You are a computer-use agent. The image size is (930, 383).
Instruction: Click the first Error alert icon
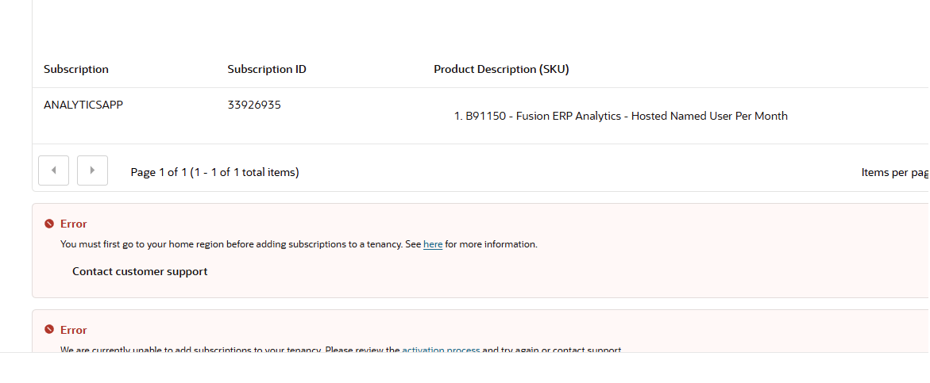point(49,224)
